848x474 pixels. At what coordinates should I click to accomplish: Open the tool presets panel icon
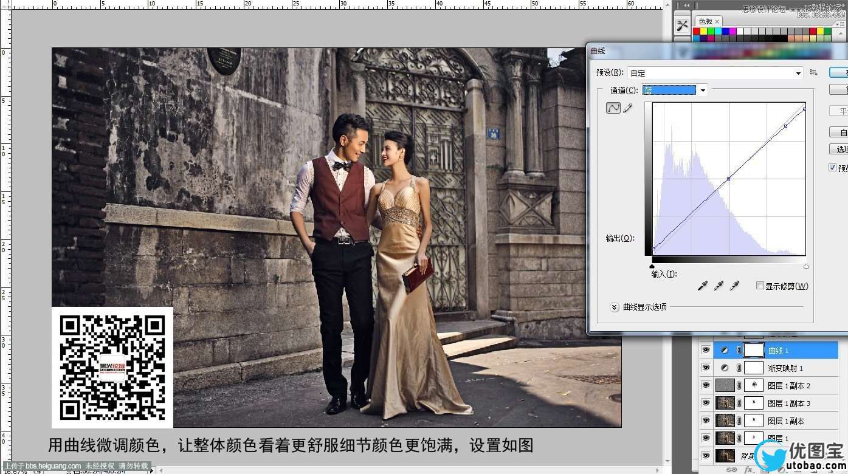683,26
